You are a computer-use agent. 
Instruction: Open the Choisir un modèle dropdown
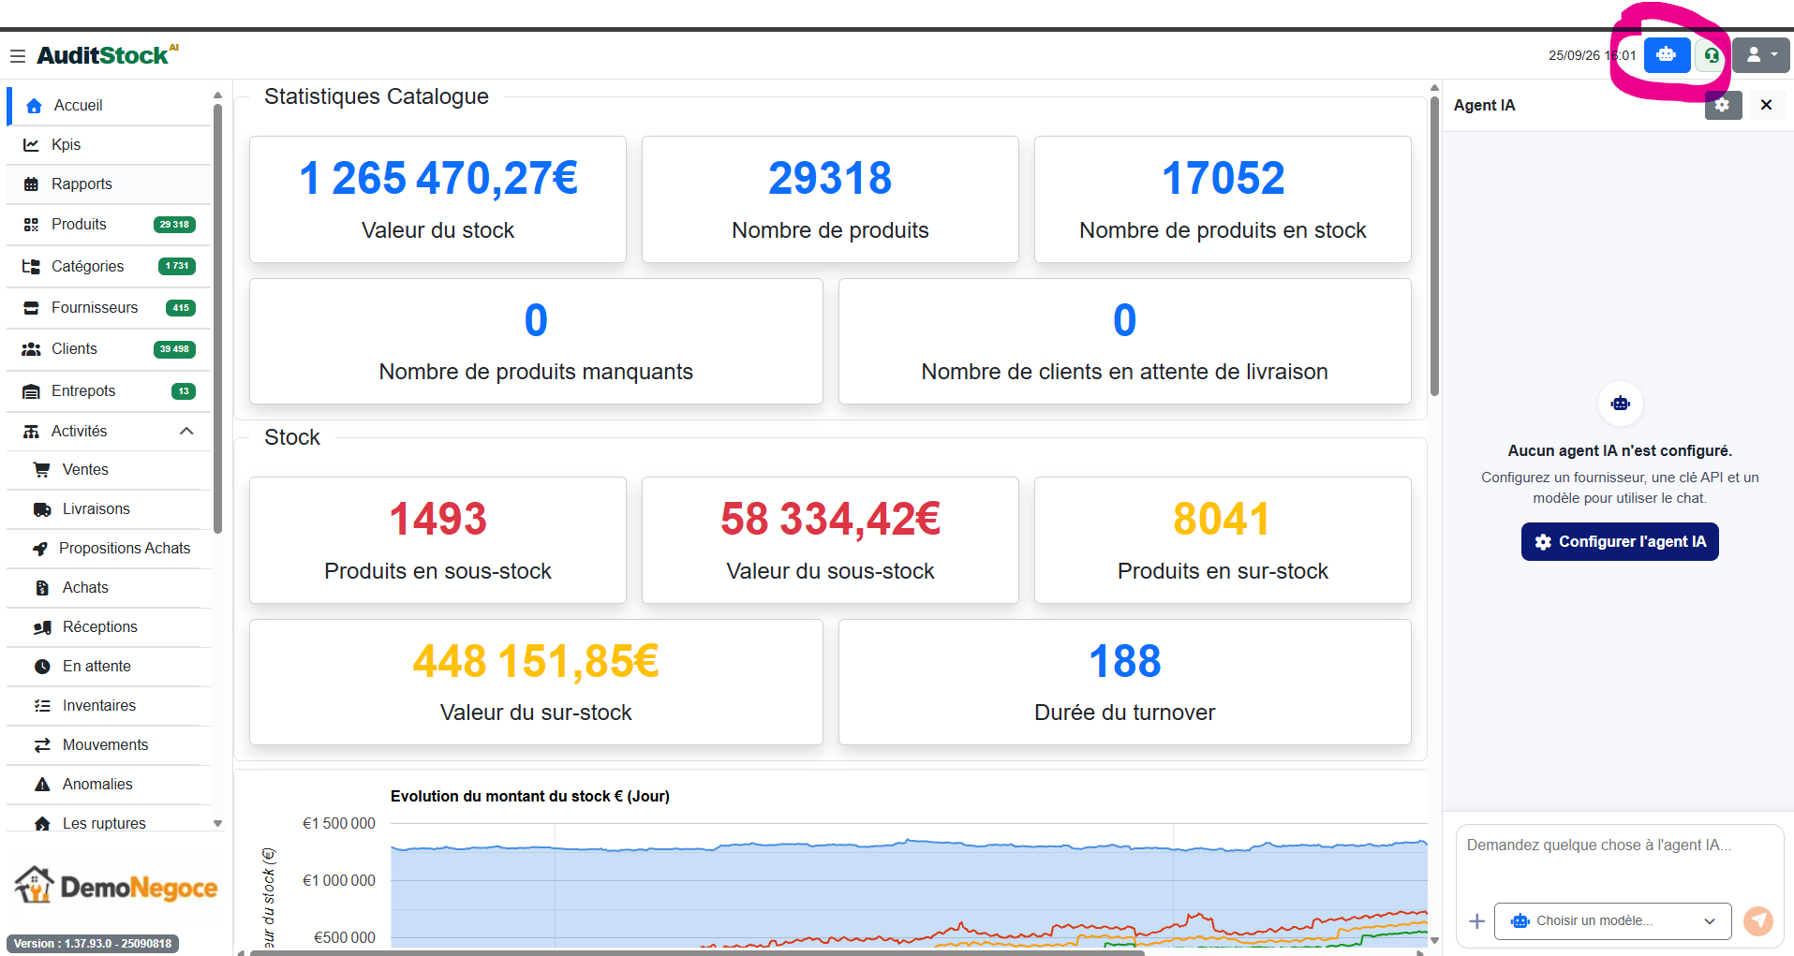(x=1613, y=921)
